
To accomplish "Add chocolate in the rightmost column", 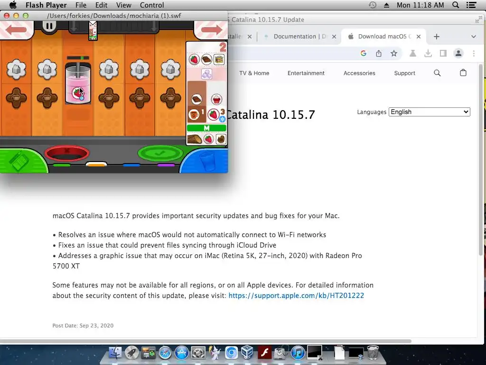I will coord(170,98).
